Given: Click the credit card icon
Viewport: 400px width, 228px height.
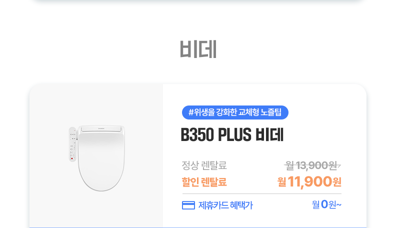Looking at the screenshot, I should coord(188,205).
